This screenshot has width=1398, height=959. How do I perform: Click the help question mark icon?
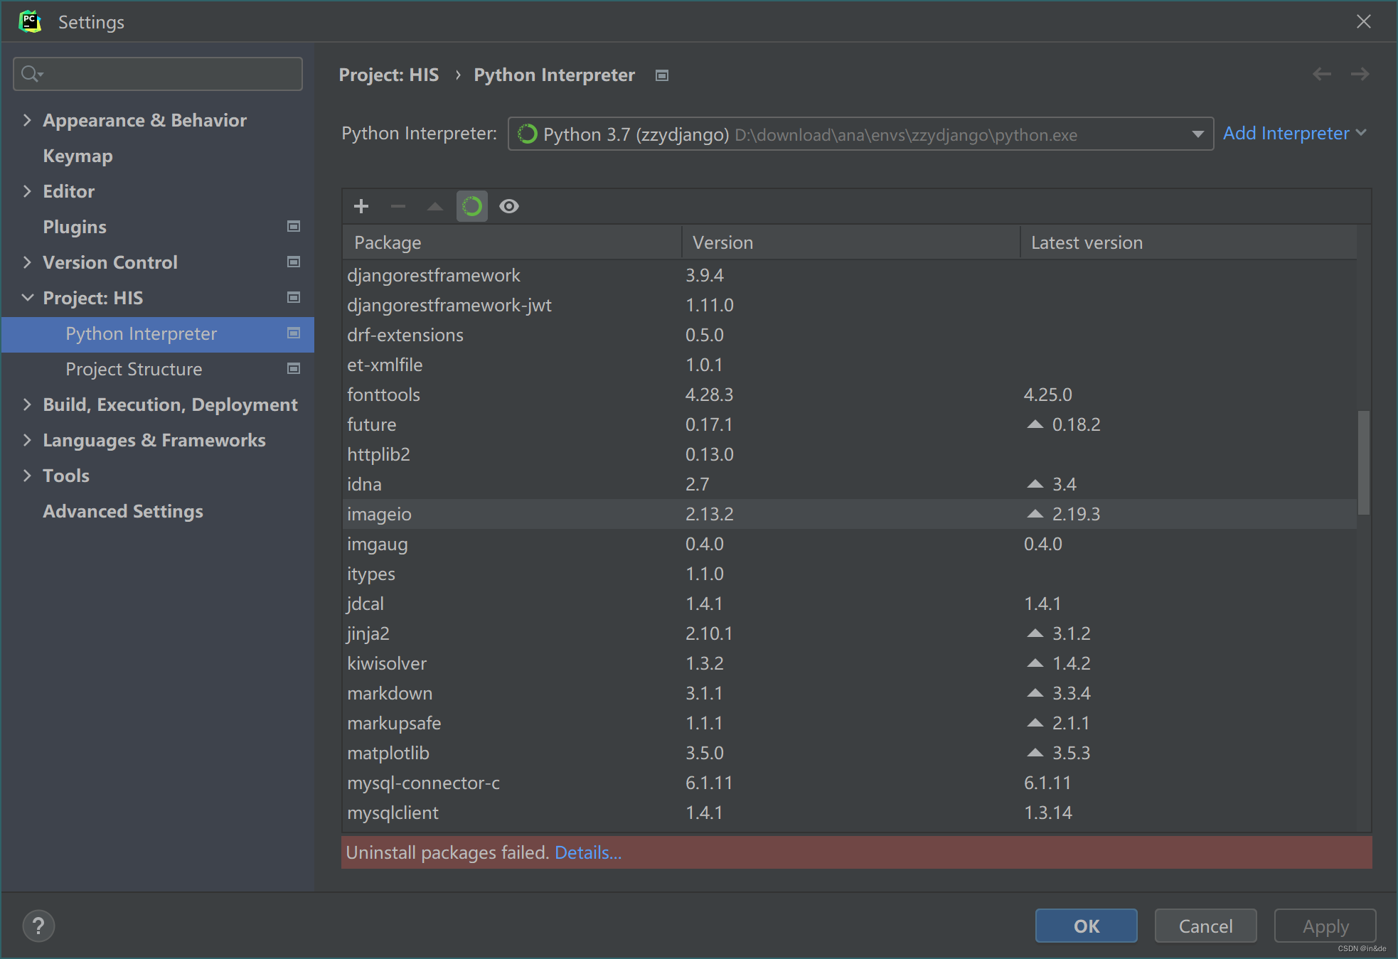[38, 926]
